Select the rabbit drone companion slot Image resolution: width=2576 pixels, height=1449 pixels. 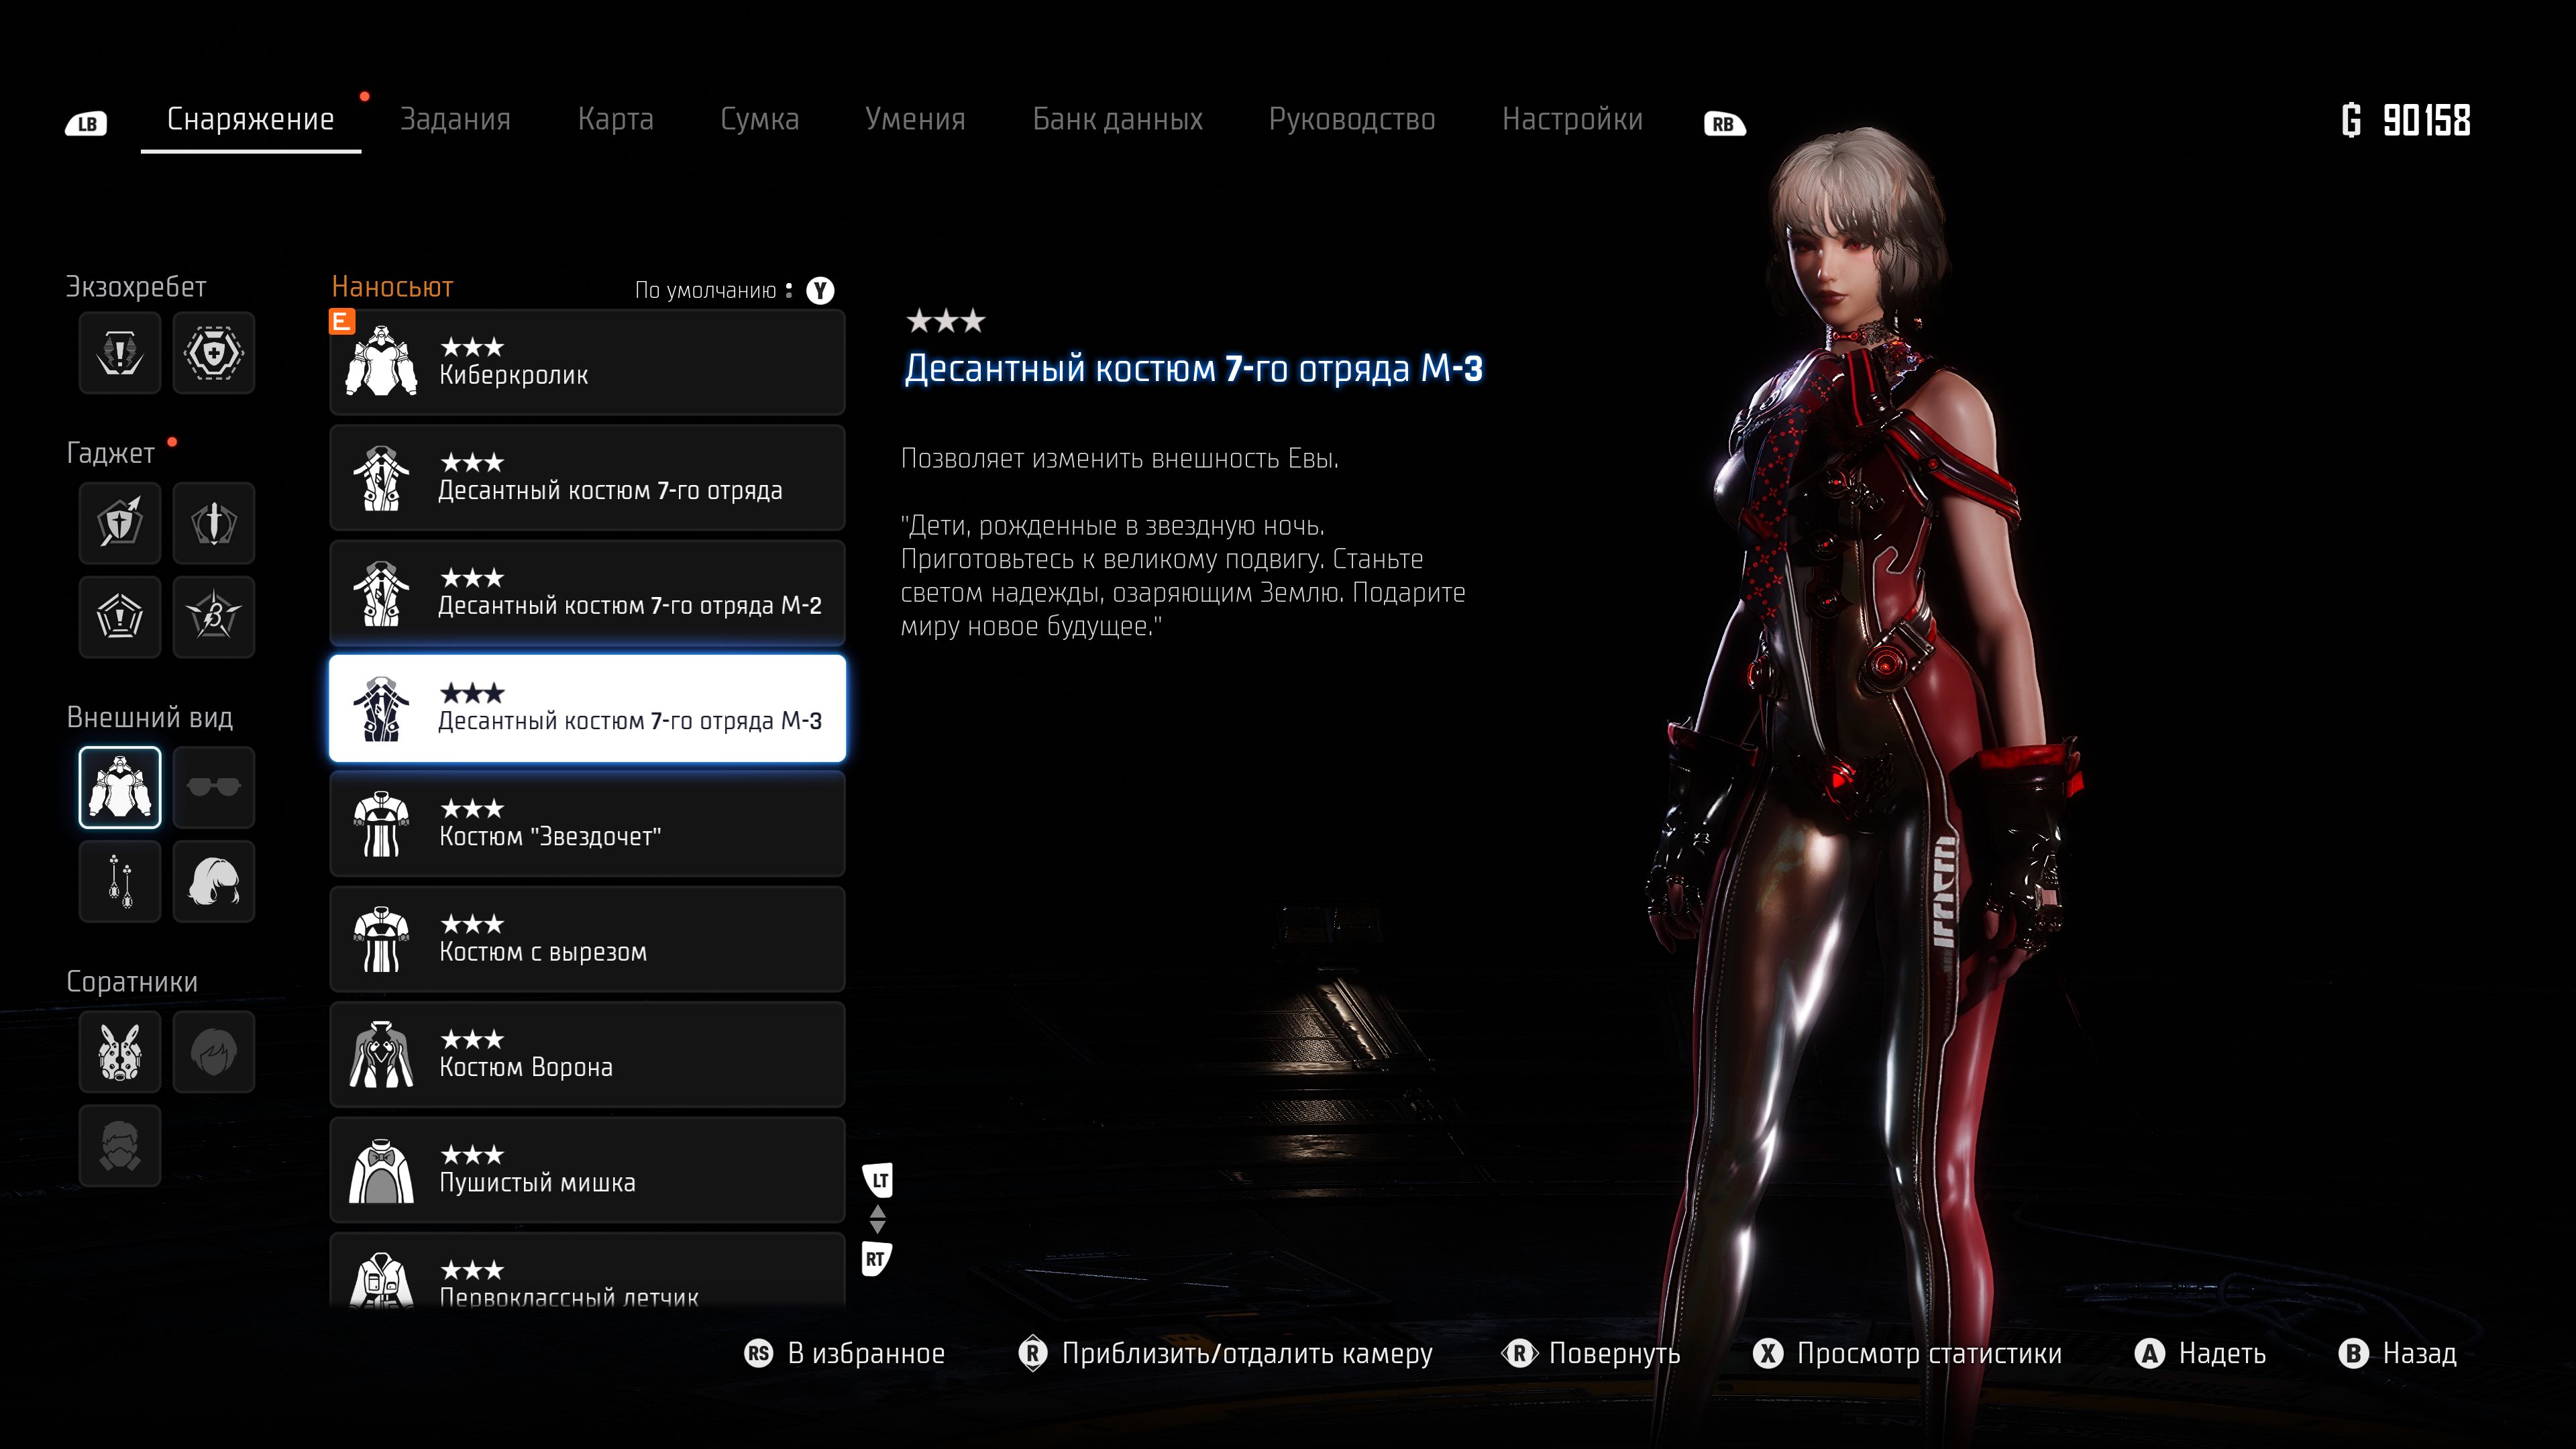point(119,1051)
